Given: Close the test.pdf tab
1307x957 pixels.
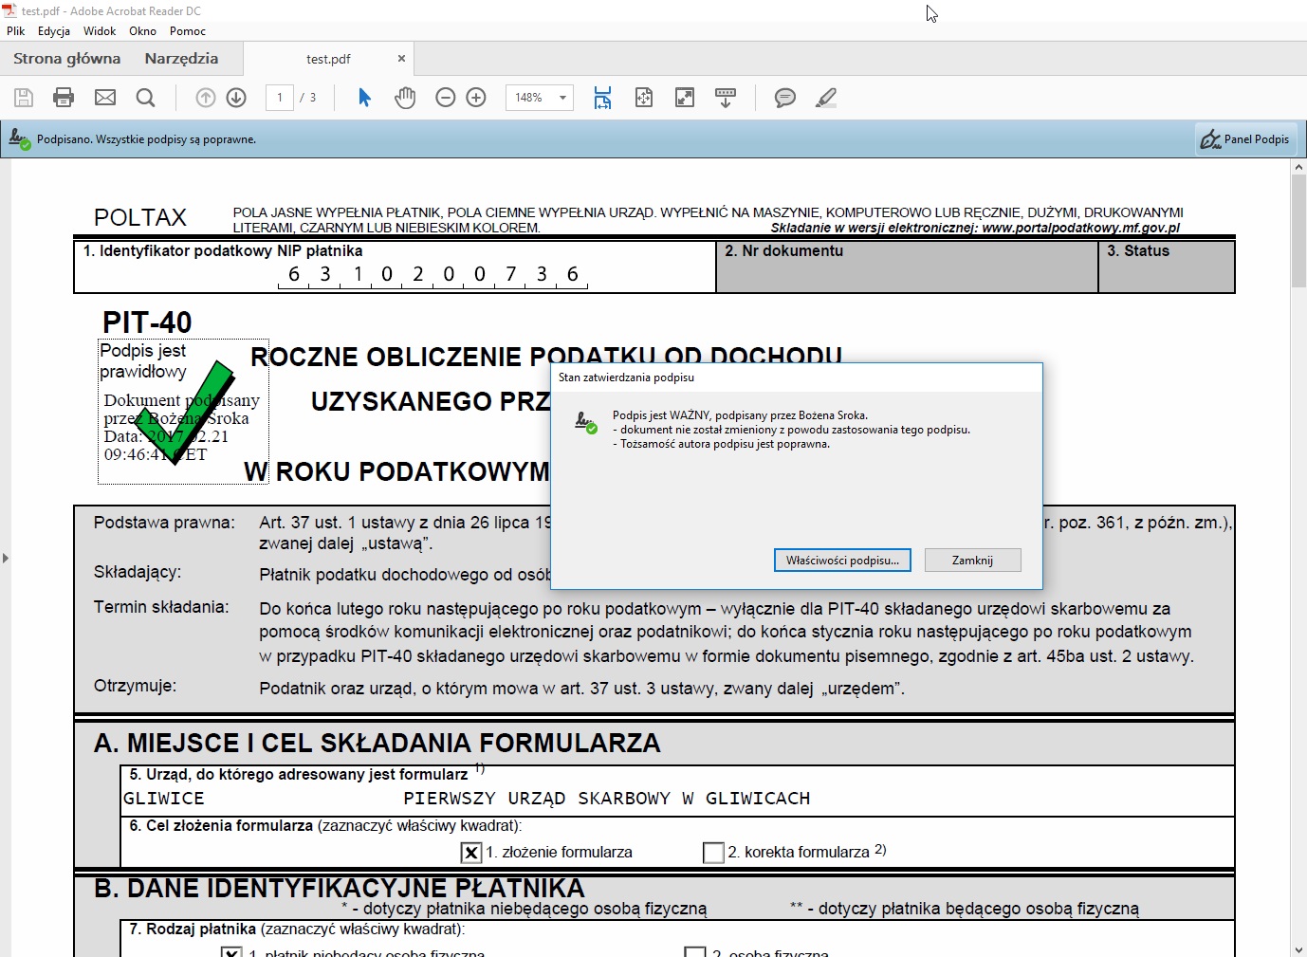Looking at the screenshot, I should [x=401, y=59].
